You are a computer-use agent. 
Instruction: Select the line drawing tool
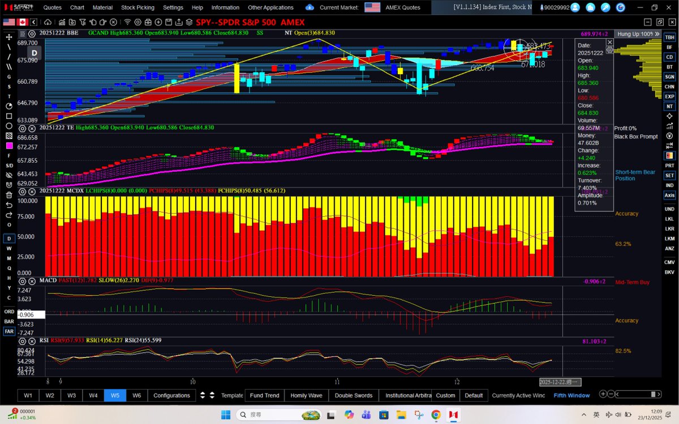(x=8, y=46)
